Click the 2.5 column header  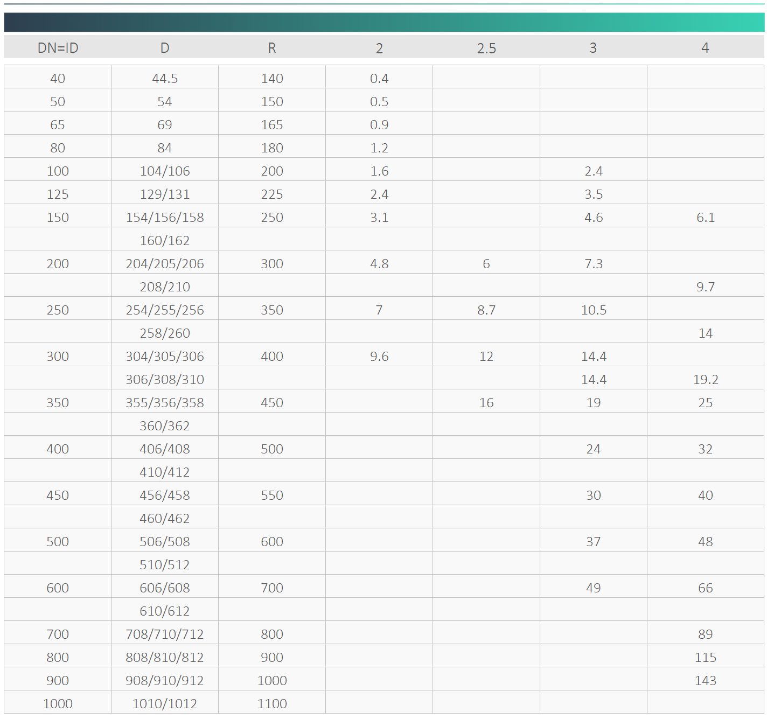486,48
